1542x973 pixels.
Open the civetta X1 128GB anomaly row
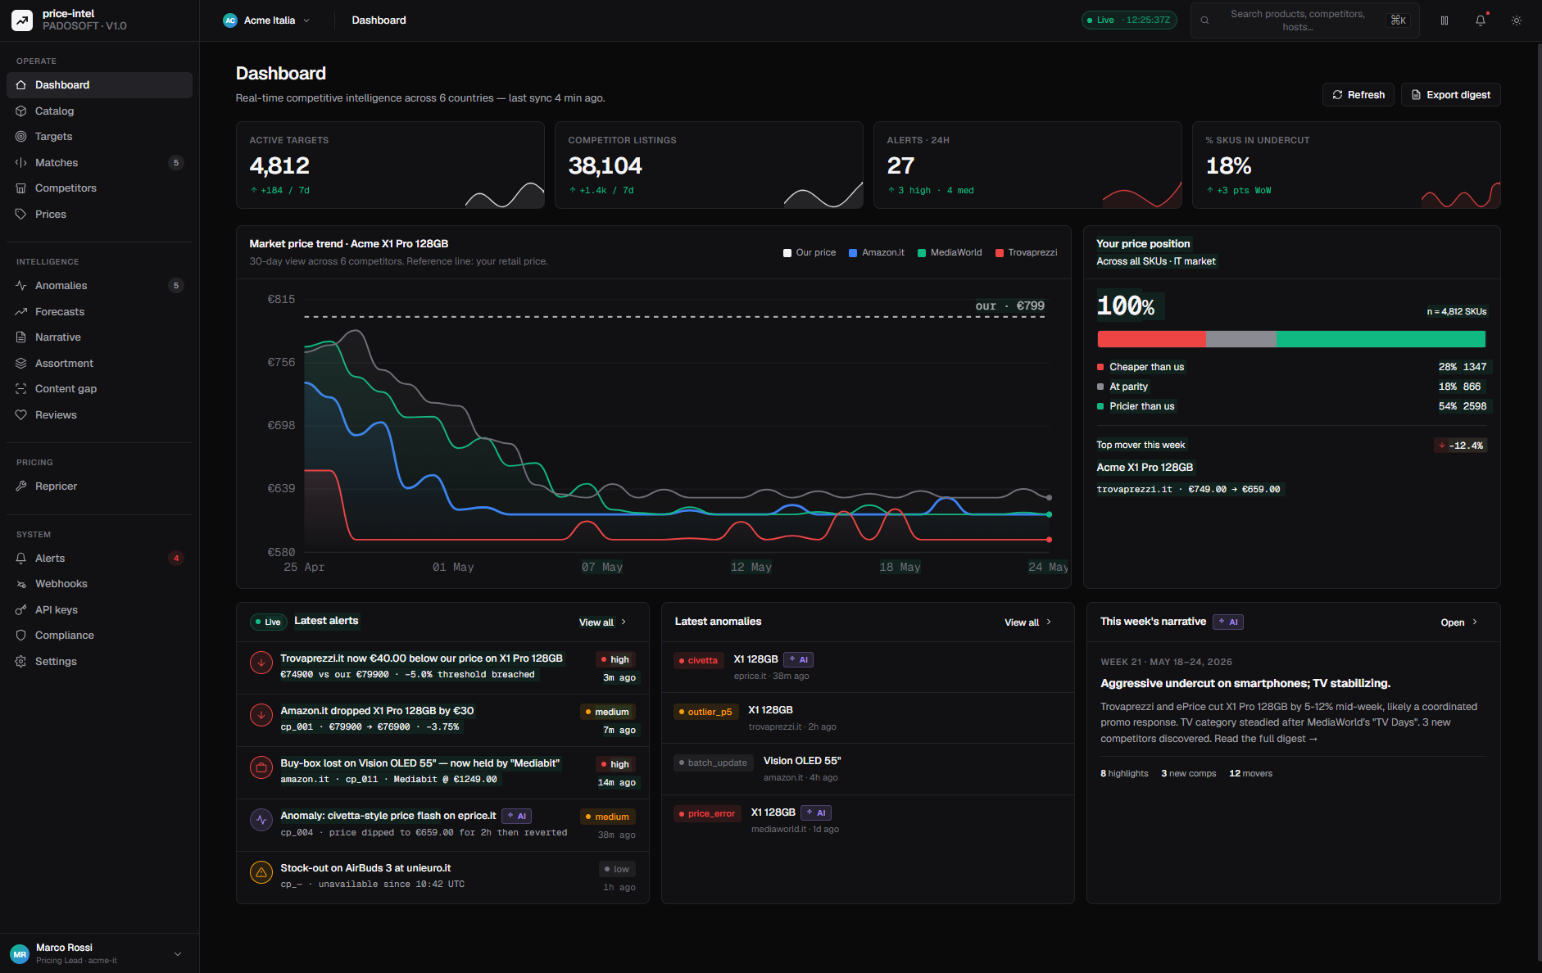pyautogui.click(x=868, y=668)
